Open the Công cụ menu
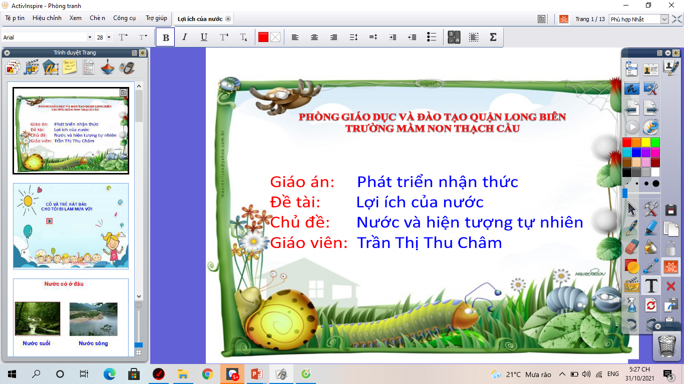The width and height of the screenshot is (684, 384). pyautogui.click(x=124, y=18)
